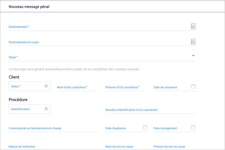Open calendar for Date de naissance

point(193,86)
